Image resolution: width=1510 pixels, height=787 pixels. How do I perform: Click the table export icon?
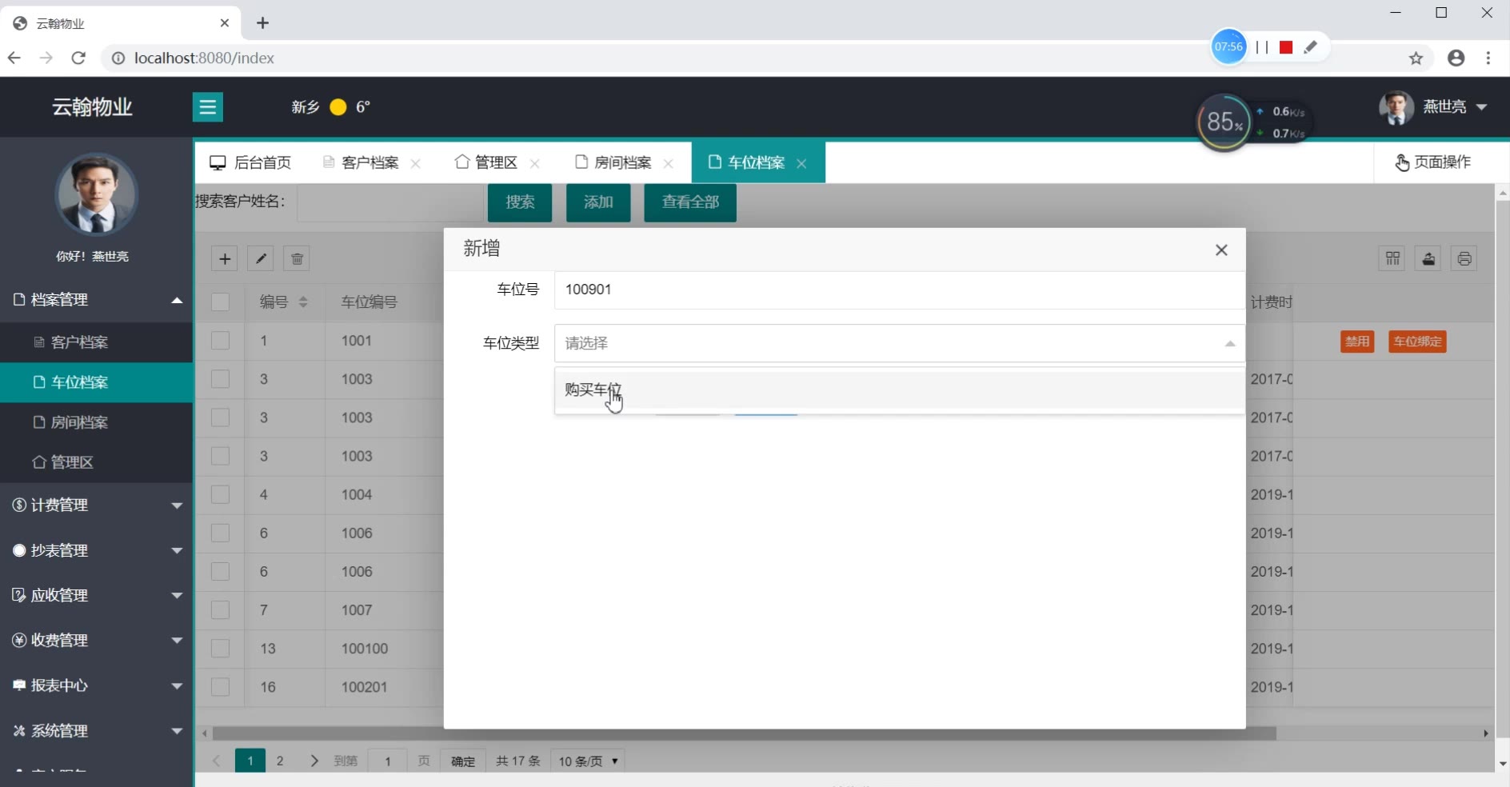coord(1428,258)
